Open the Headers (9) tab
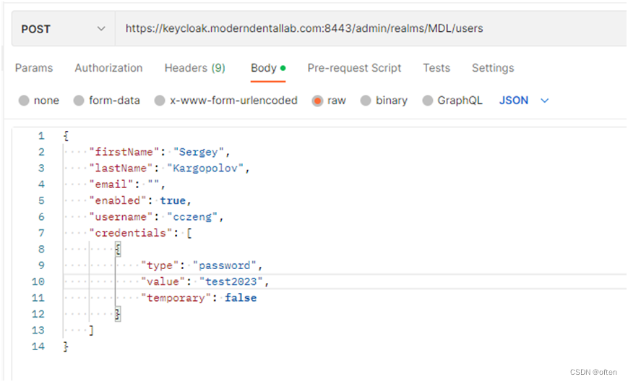The height and width of the screenshot is (382, 628). pyautogui.click(x=195, y=68)
